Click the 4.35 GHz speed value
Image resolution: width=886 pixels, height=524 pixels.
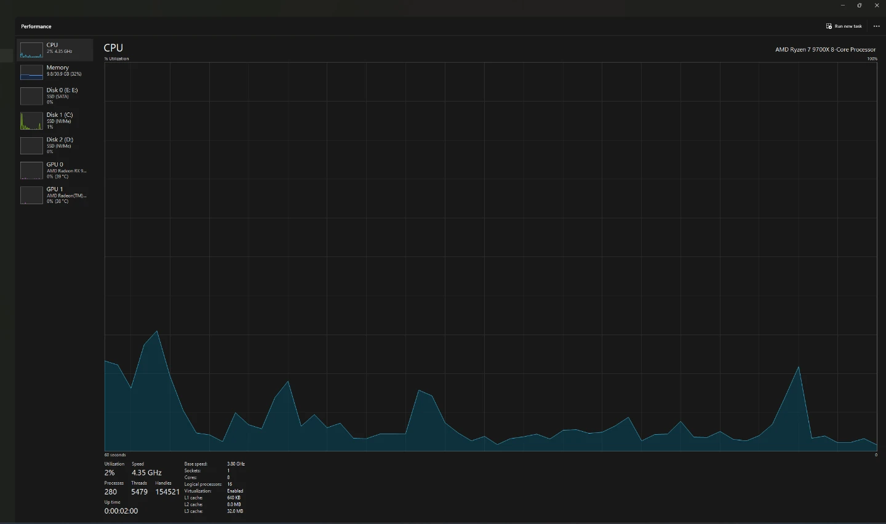pos(146,473)
